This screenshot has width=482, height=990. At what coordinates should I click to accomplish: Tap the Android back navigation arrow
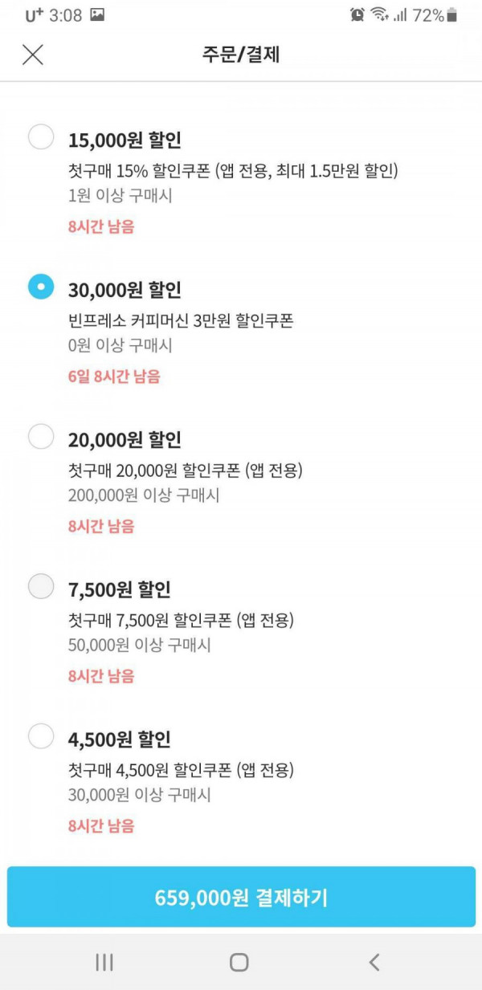374,962
